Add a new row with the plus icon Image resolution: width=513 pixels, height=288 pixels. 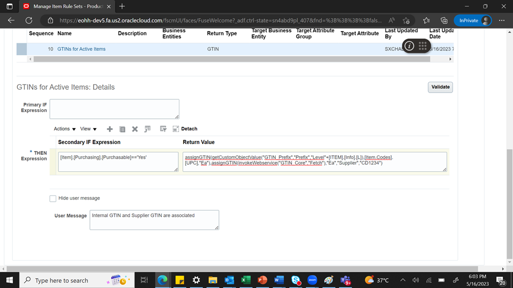pyautogui.click(x=109, y=129)
